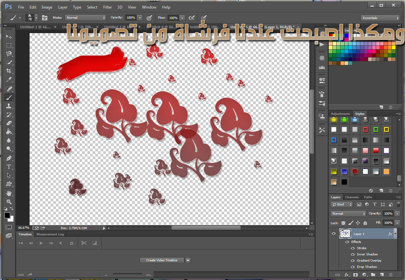Hide Layer 1 using eye icon
The image size is (405, 280).
(334, 234)
